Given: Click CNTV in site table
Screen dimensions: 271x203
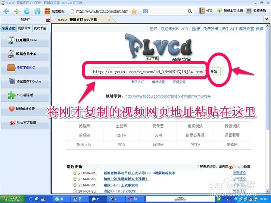Looking at the screenshot, I should click(121, 136).
